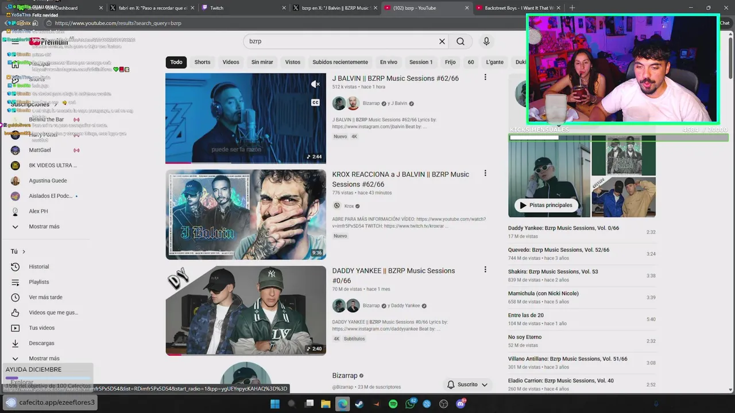The height and width of the screenshot is (413, 735).
Task: Play Entre las de 20 track
Action: 526,315
